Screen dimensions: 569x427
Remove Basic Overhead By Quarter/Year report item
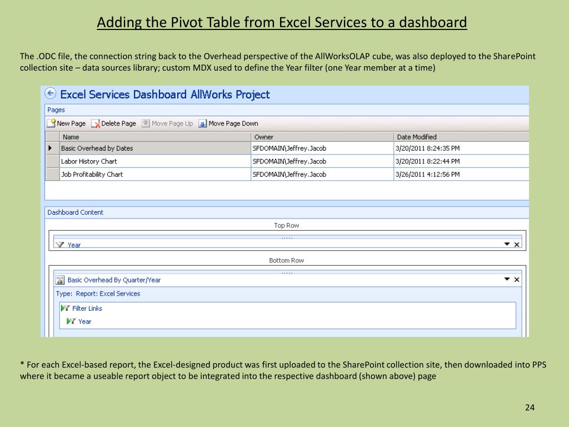click(x=517, y=280)
